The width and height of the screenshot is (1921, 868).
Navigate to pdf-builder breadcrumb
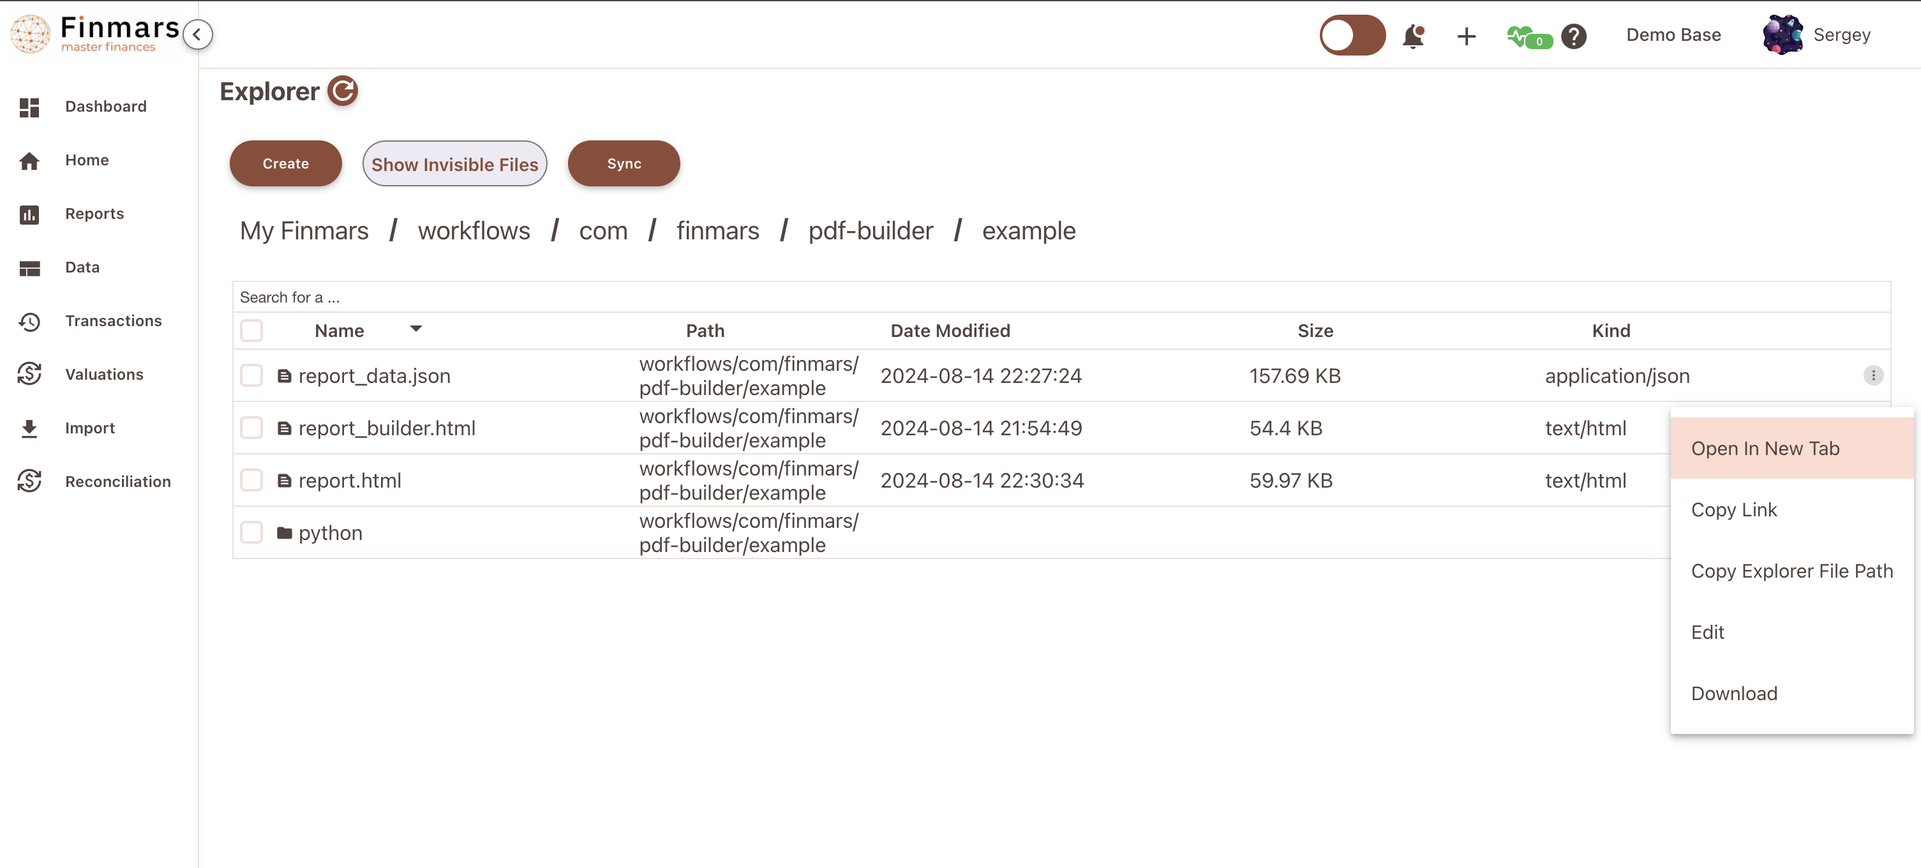point(871,231)
